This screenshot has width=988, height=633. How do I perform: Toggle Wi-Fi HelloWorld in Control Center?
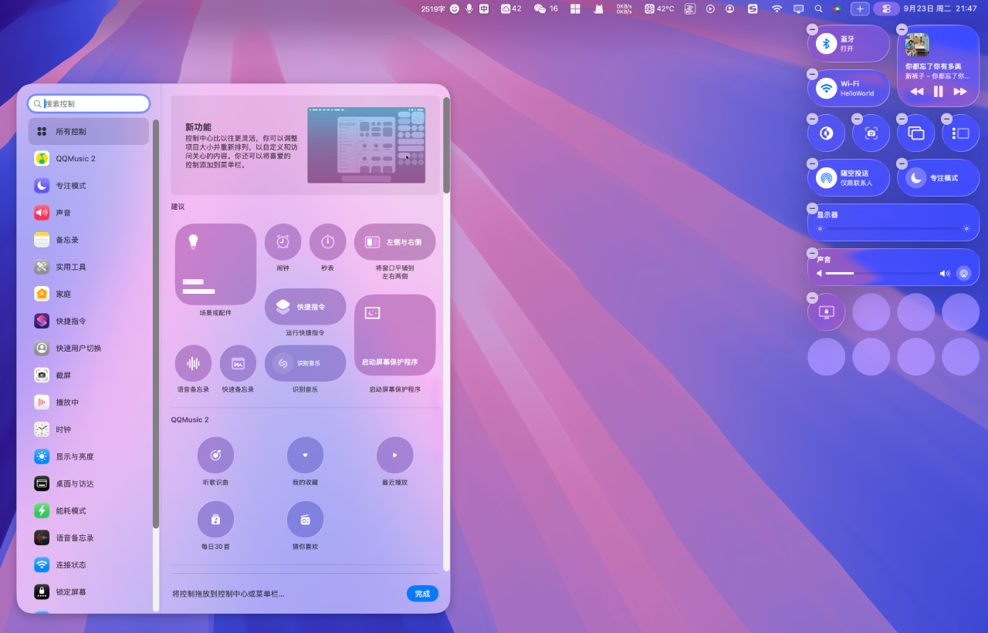pyautogui.click(x=827, y=89)
